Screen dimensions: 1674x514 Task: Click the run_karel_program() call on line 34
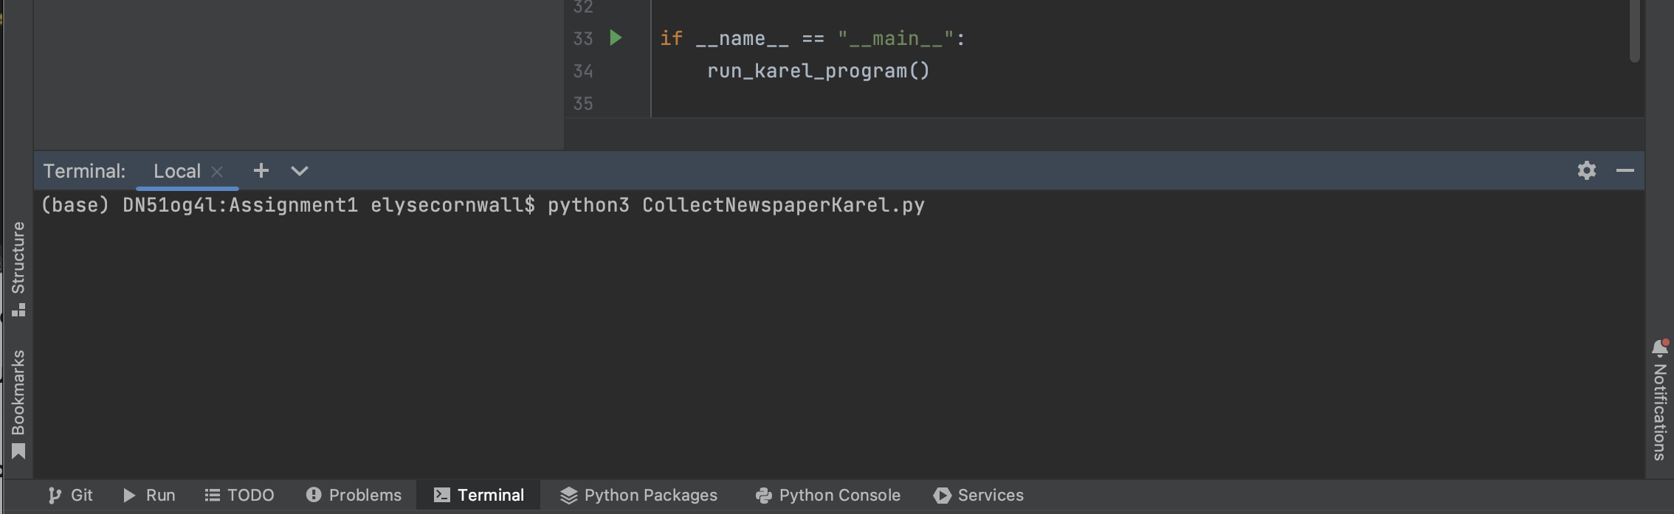tap(819, 71)
